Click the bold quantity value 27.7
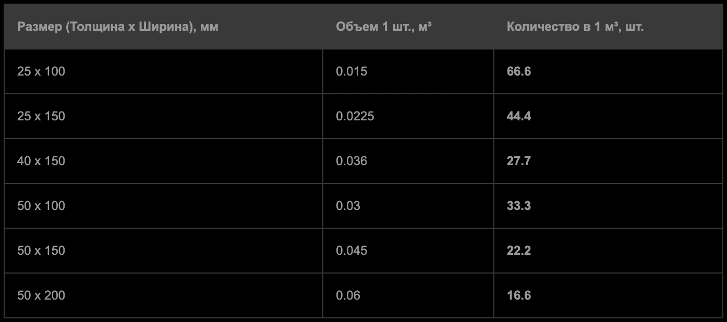Image resolution: width=727 pixels, height=322 pixels. tap(519, 161)
